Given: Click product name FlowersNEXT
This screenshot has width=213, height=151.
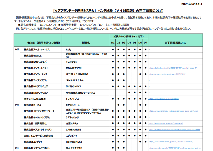Looking at the screenshot, I should coord(74,142).
